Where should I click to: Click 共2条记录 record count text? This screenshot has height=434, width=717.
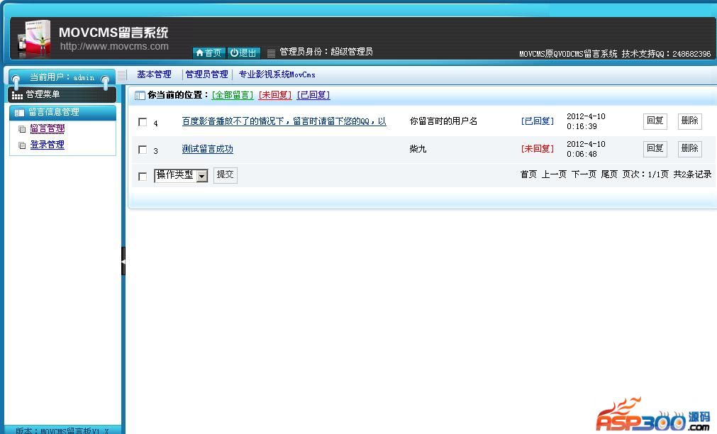(x=692, y=174)
